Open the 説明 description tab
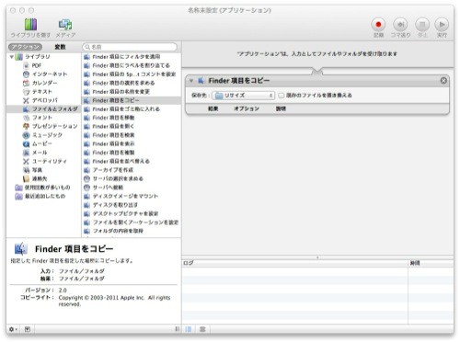Screen dimensions: 460x342 coord(281,108)
